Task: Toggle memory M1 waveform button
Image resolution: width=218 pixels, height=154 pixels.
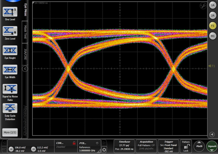Action: (x=213, y=36)
